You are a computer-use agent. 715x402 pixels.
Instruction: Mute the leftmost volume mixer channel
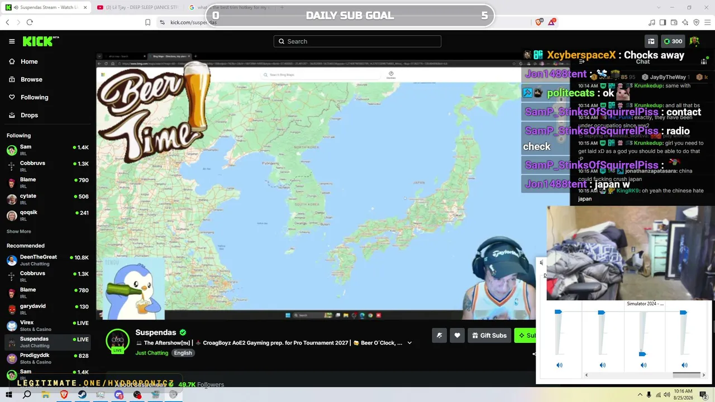(559, 365)
